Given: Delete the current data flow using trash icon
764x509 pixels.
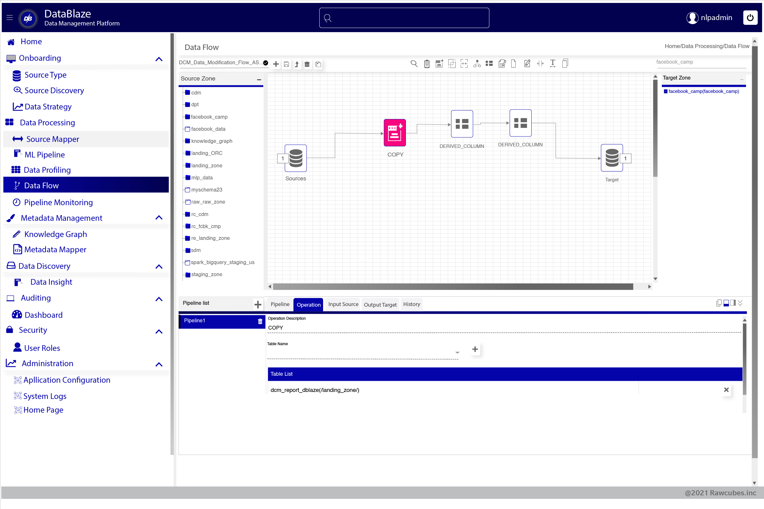Looking at the screenshot, I should click(x=307, y=64).
